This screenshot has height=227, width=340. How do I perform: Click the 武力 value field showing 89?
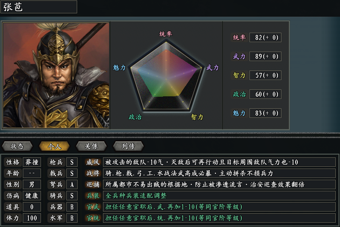[x=265, y=56]
